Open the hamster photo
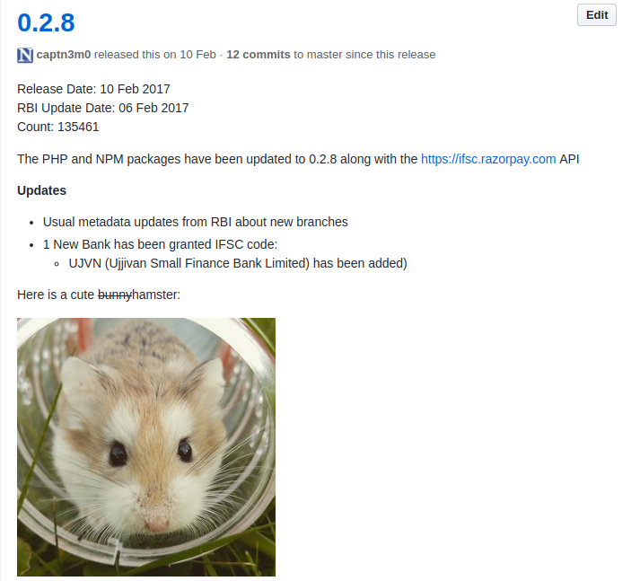640x581 pixels. (x=146, y=447)
